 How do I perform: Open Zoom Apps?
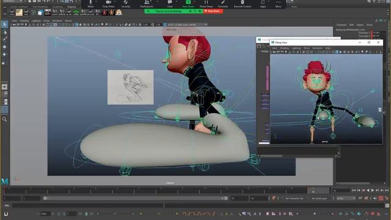263,4
